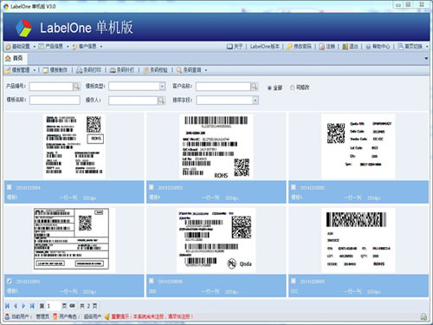
Task: Jump to last page arrow
Action: [32, 306]
